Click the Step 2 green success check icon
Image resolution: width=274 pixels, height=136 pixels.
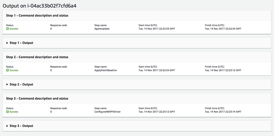[8, 70]
